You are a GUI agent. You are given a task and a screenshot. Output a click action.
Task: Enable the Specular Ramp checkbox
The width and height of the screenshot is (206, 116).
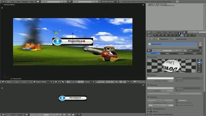coord(177,91)
